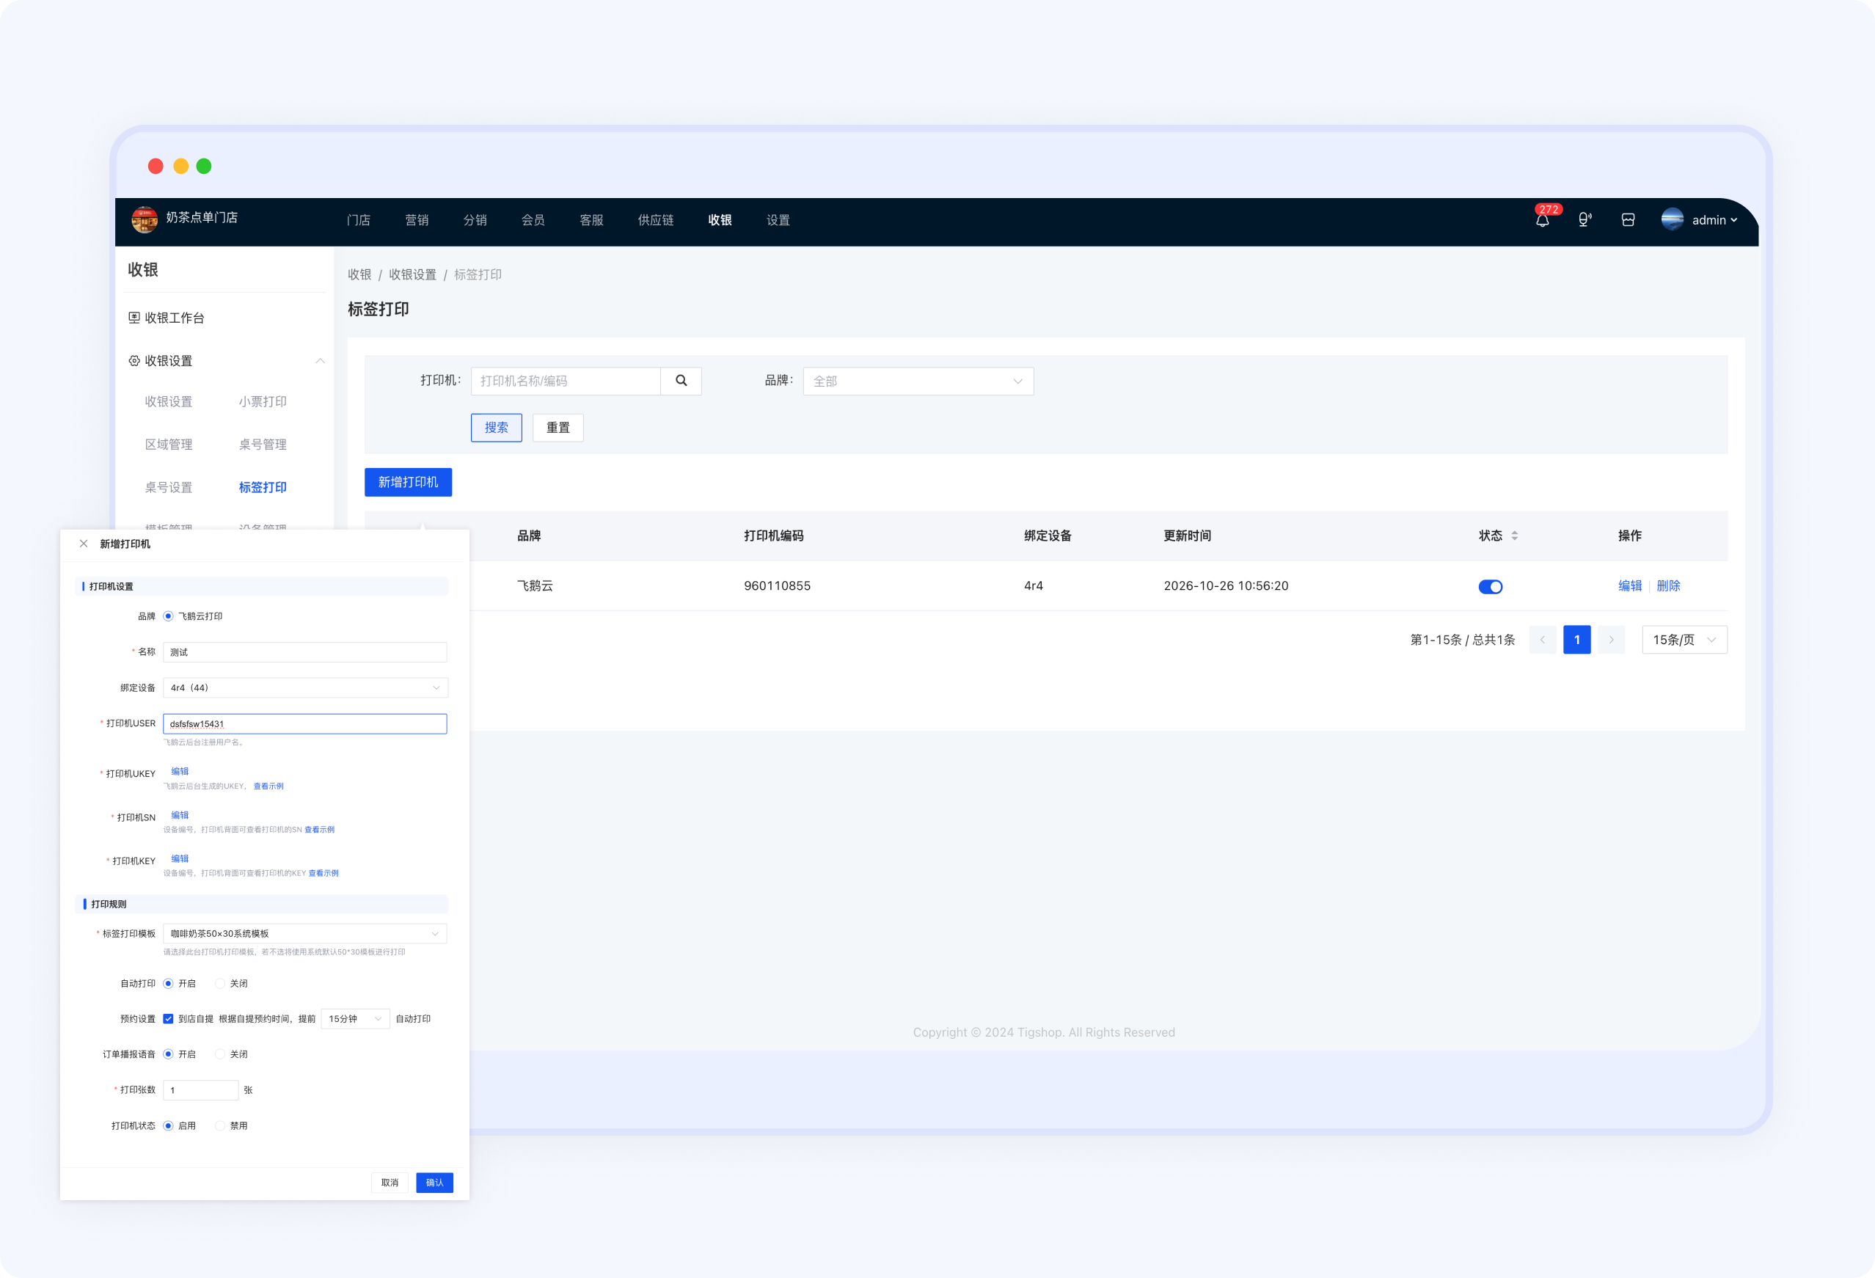
Task: Sort by the 状态 column arrows
Action: click(1514, 536)
